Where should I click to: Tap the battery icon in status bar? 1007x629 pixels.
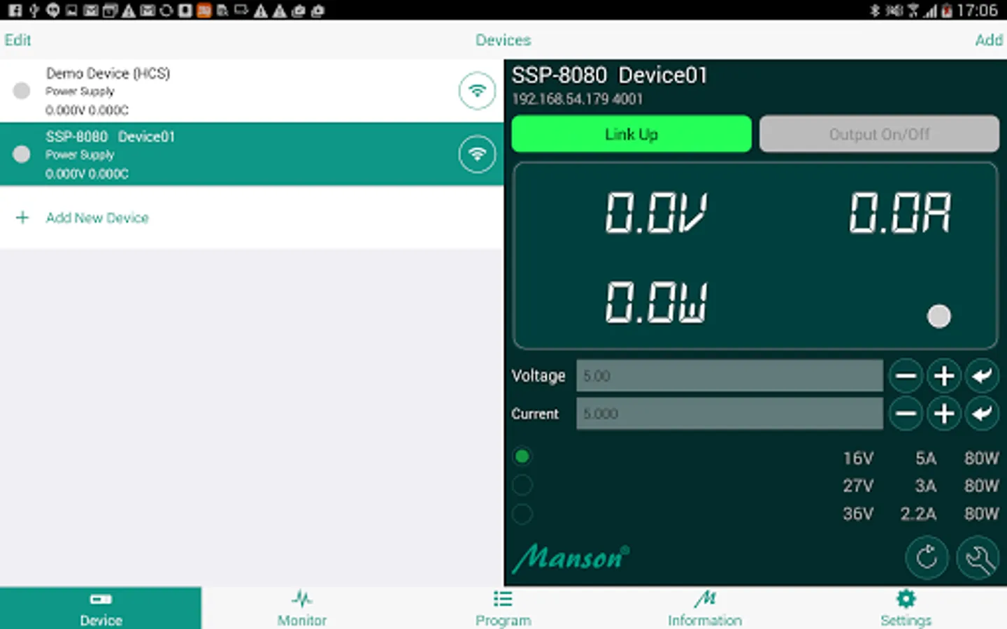tap(948, 10)
